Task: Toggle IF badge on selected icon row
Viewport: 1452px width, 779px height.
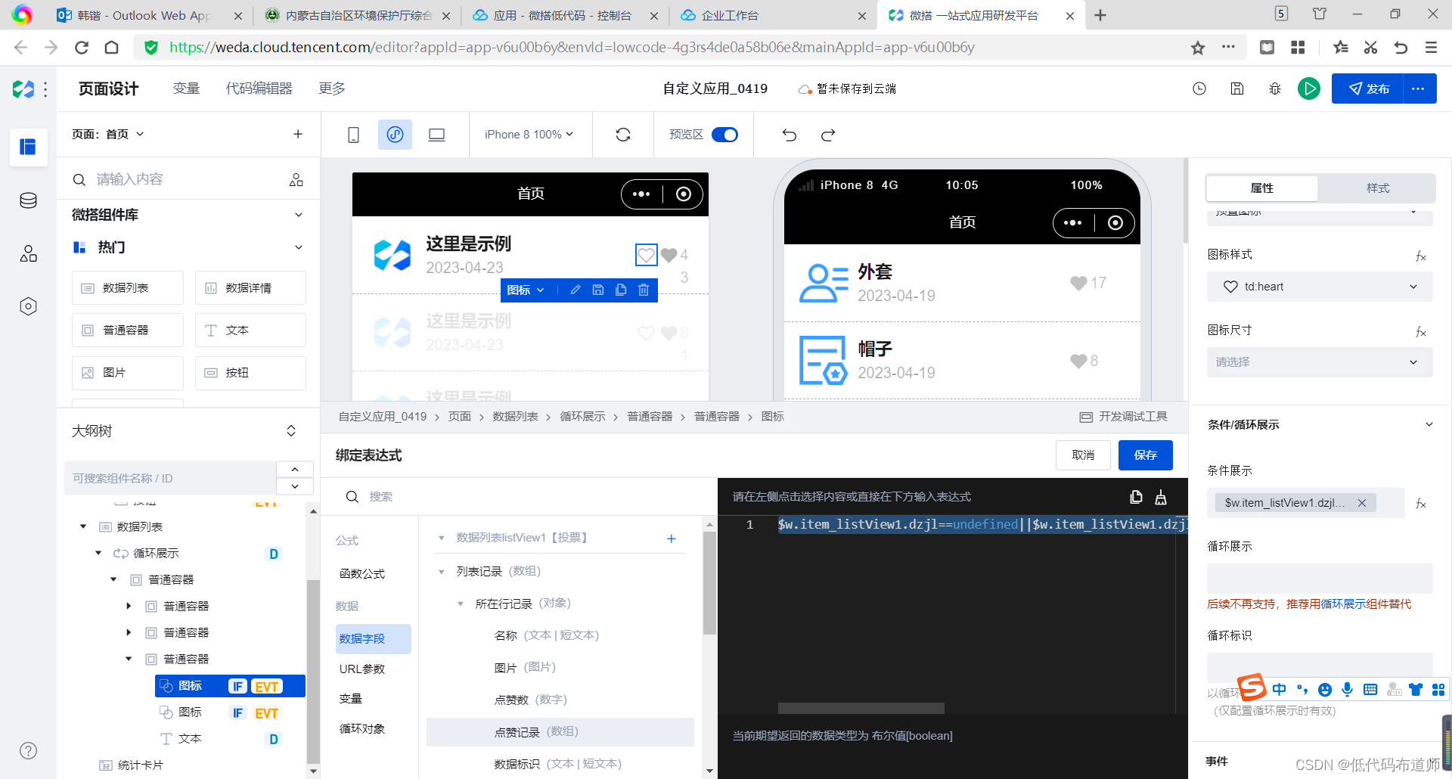Action: click(237, 686)
